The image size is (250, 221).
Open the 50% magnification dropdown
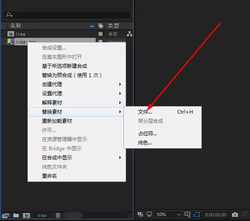coord(168,214)
